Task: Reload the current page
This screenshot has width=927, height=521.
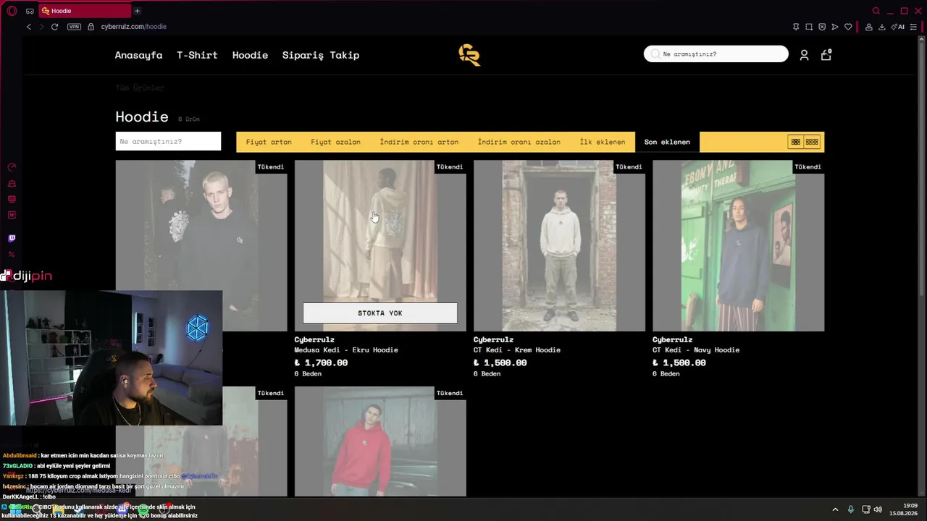Action: pyautogui.click(x=54, y=27)
